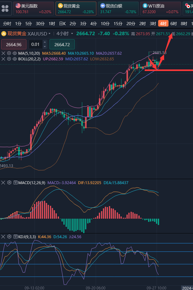Select the 现货白银 spot silver ticker card
Screen dimensions: 193x290
(118, 8)
